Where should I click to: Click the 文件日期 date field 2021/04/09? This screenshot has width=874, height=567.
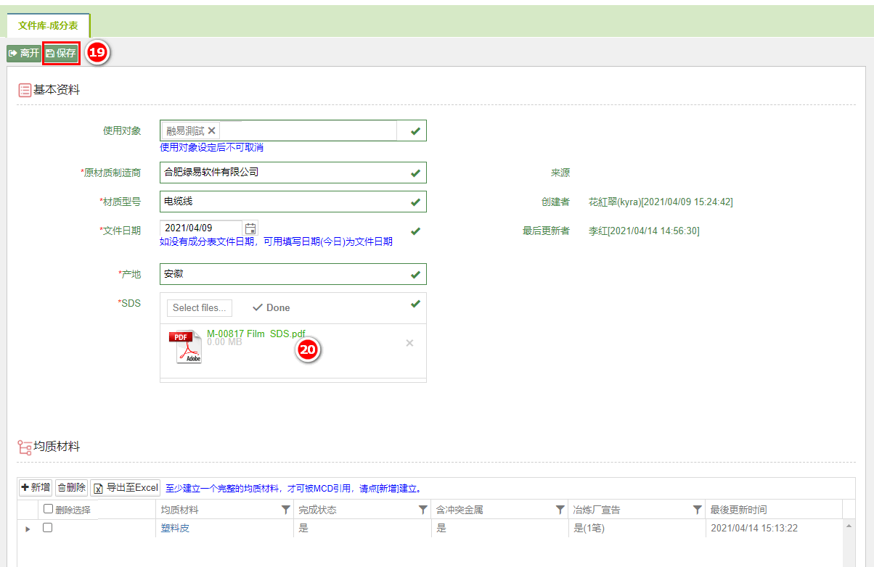tap(201, 228)
